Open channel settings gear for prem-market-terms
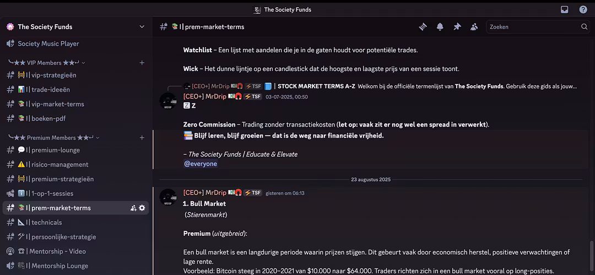This screenshot has height=275, width=595. (x=142, y=208)
